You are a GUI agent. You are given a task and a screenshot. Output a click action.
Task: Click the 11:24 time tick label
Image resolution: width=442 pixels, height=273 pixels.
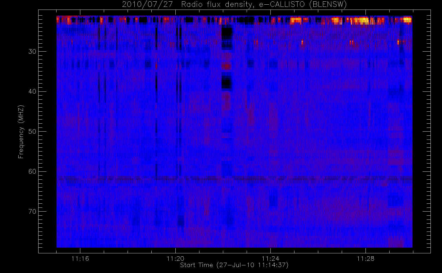pyautogui.click(x=270, y=259)
